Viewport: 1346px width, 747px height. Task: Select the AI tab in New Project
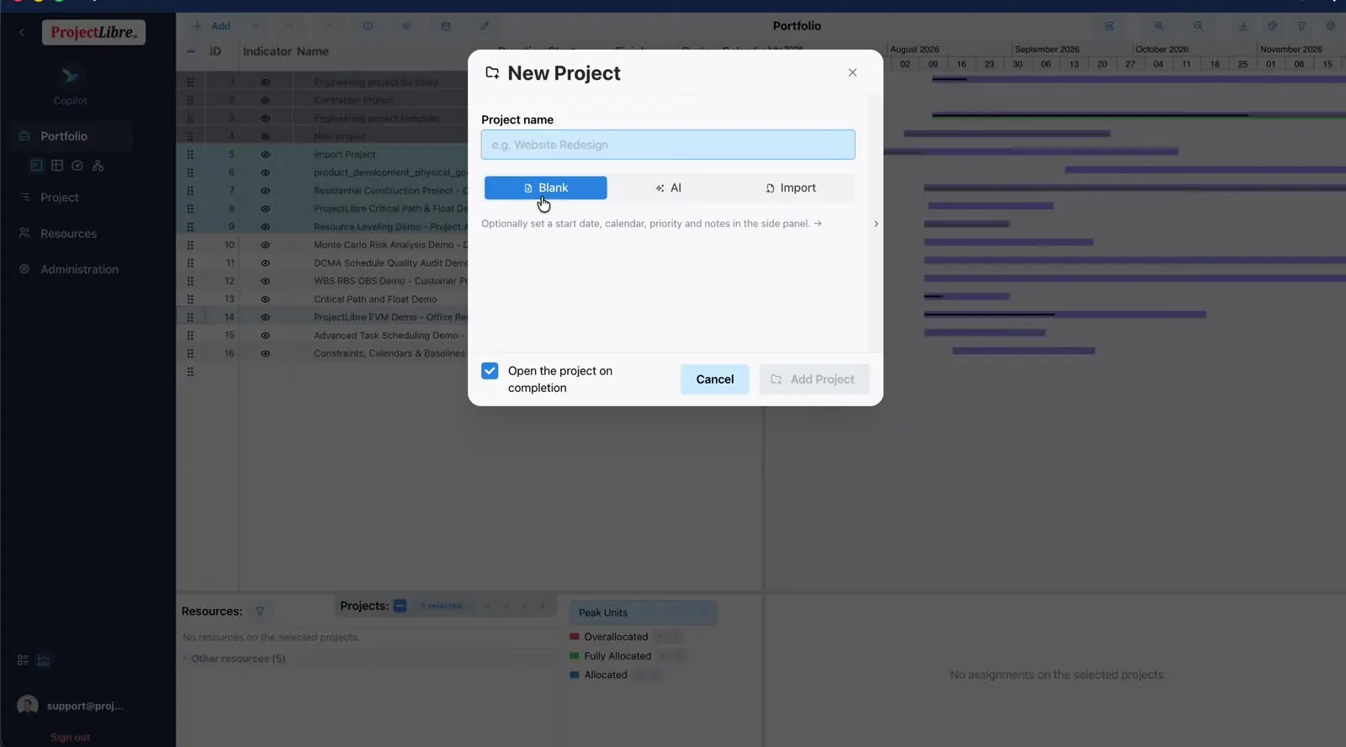pos(669,188)
